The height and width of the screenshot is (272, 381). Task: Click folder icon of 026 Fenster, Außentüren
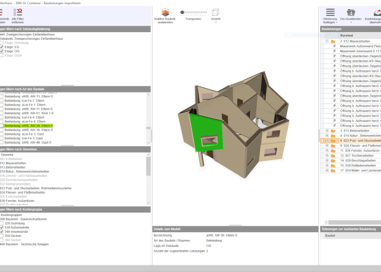click(x=333, y=151)
